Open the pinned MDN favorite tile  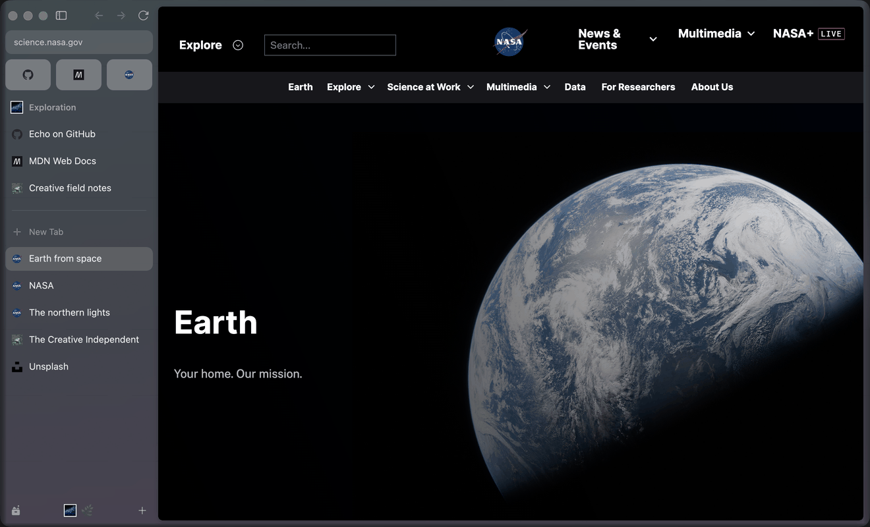(79, 75)
